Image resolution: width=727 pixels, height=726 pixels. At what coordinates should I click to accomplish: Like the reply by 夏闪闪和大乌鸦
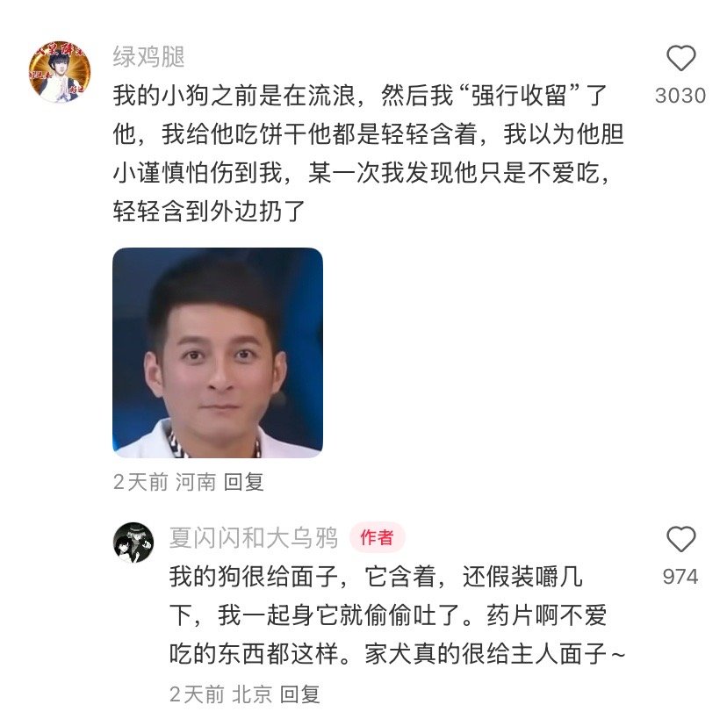click(680, 539)
